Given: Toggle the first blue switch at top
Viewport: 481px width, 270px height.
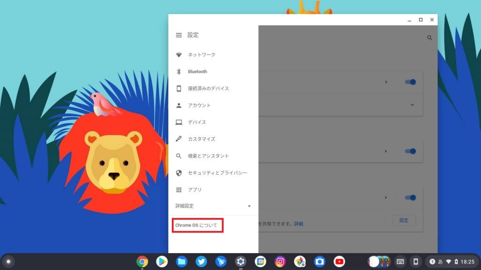Looking at the screenshot, I should click(410, 82).
